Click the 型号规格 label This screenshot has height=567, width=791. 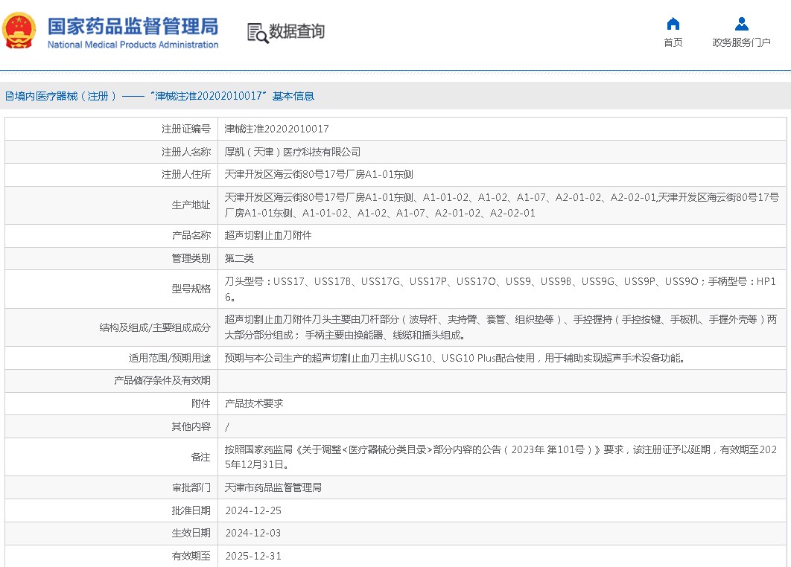point(191,289)
